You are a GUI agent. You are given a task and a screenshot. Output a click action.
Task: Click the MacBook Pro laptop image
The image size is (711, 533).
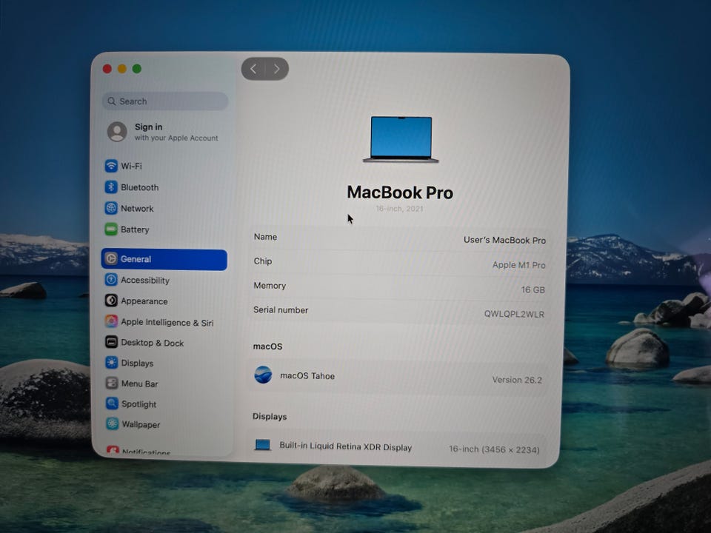401,139
